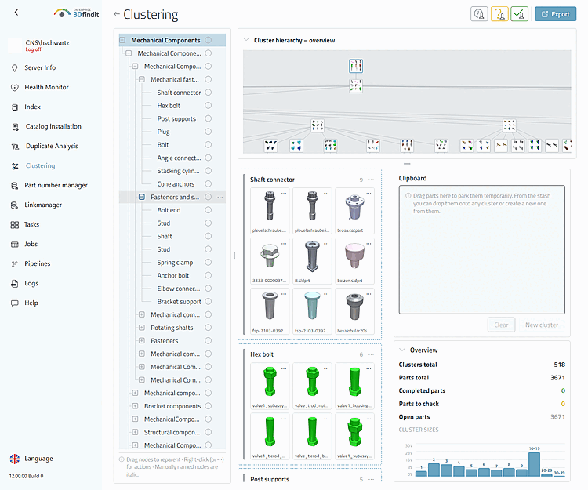Toggle the status circle for Post supports row
Viewport: 588px width, 490px height.
[209, 118]
